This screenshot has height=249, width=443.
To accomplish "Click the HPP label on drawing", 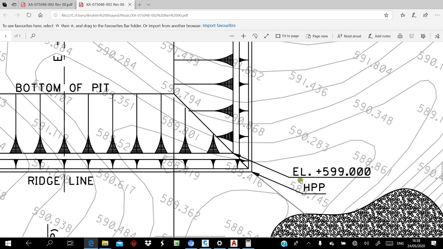I will click(314, 188).
